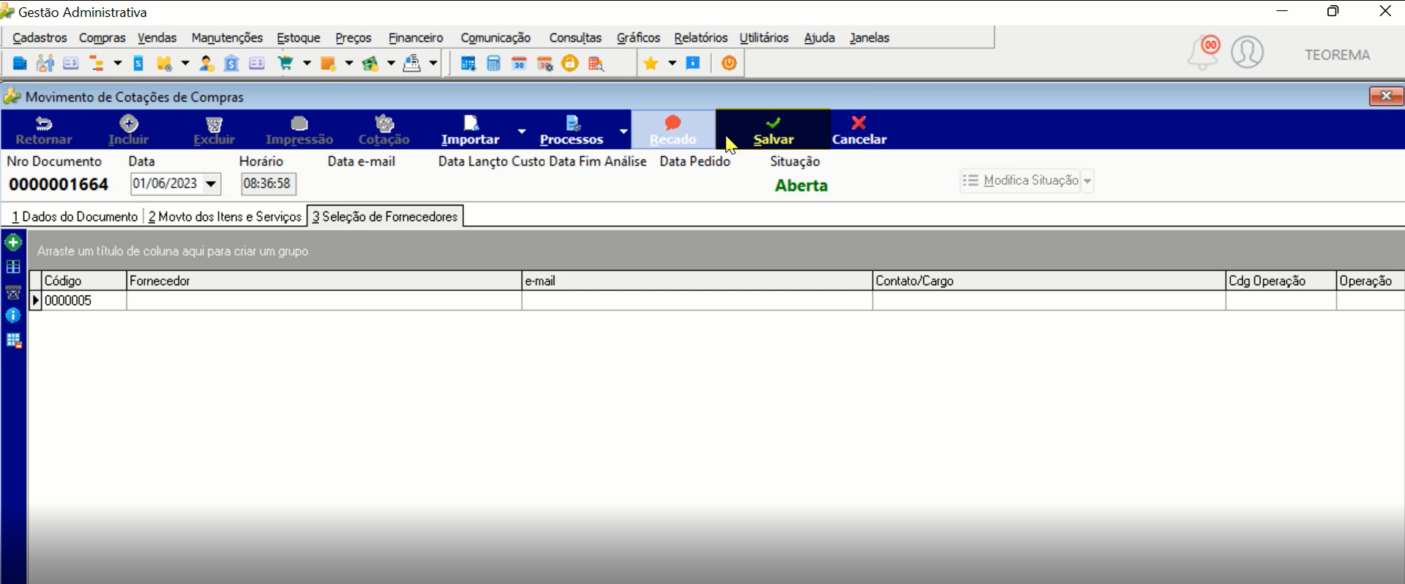The height and width of the screenshot is (584, 1405).
Task: Click the cash register icon
Action: point(412,64)
